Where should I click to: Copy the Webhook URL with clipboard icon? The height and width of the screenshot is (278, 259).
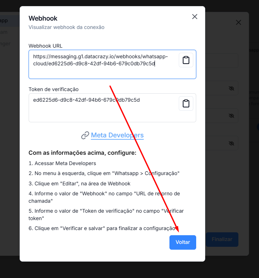coord(186,60)
